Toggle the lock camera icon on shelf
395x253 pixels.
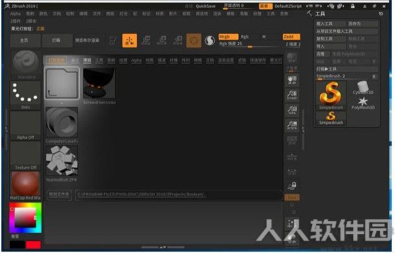pyautogui.click(x=292, y=186)
